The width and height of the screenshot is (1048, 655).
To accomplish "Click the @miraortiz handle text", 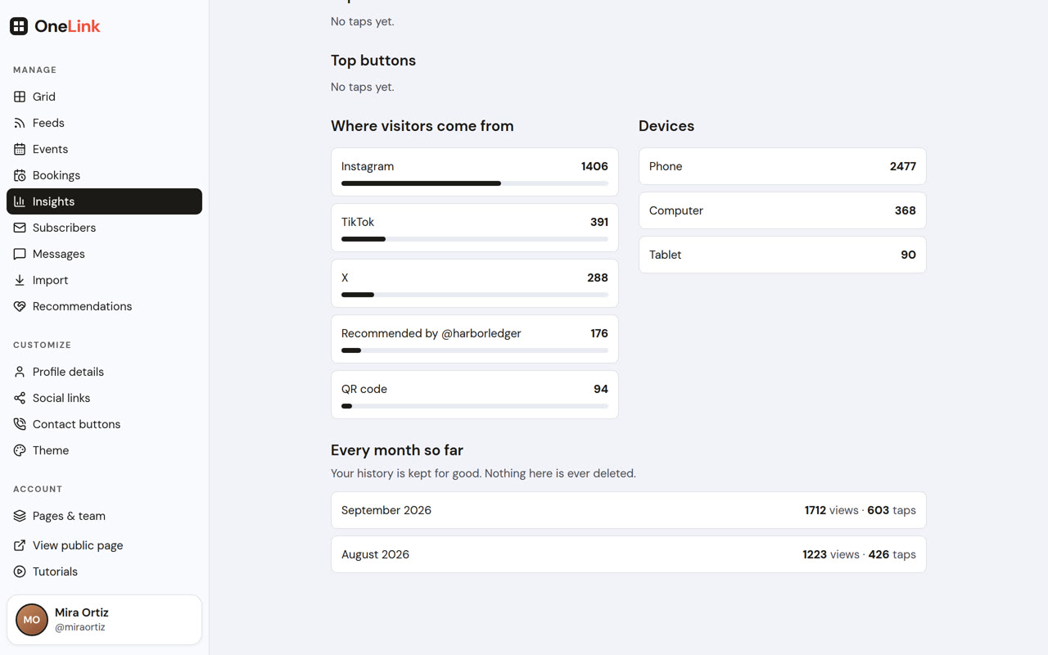I will 80,627.
